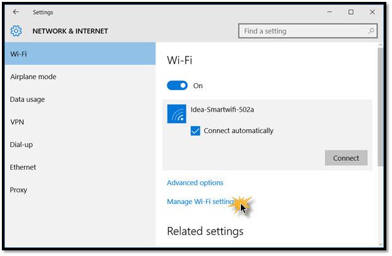Click the magnifier icon in the search box
Screen dimensions: 392x256
371,31
